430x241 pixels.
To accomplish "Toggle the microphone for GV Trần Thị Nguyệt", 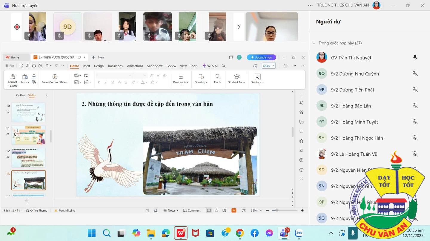I will (415, 57).
